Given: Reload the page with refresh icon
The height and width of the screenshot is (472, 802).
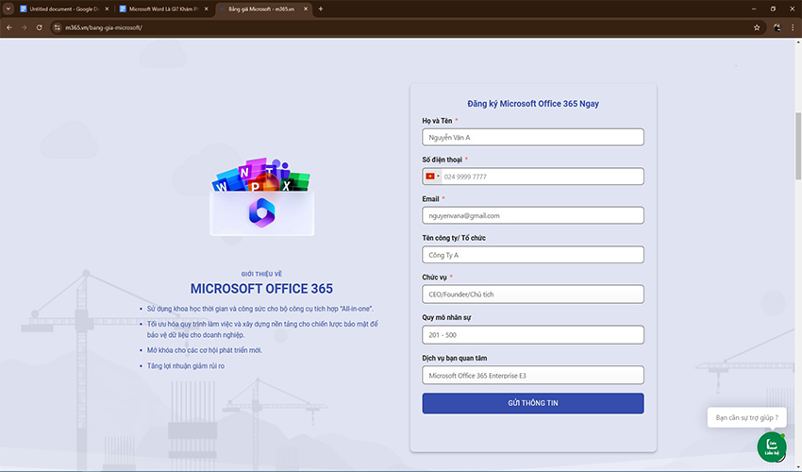Looking at the screenshot, I should click(40, 27).
